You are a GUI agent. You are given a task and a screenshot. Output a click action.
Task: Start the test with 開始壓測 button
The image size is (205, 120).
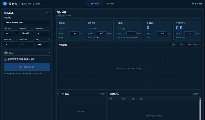[x=27, y=67]
